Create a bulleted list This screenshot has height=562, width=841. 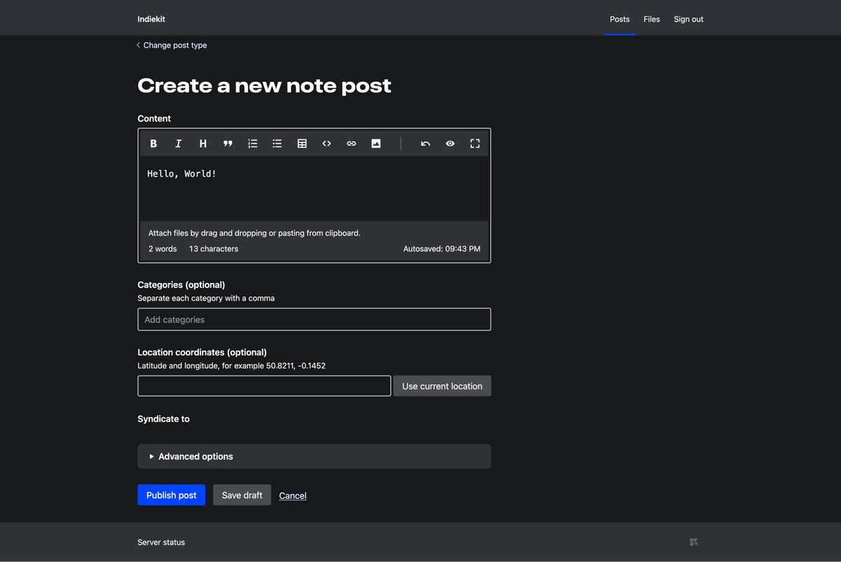click(x=277, y=143)
